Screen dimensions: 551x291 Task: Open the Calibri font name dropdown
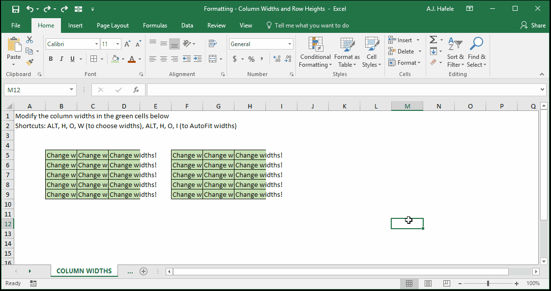[x=97, y=44]
